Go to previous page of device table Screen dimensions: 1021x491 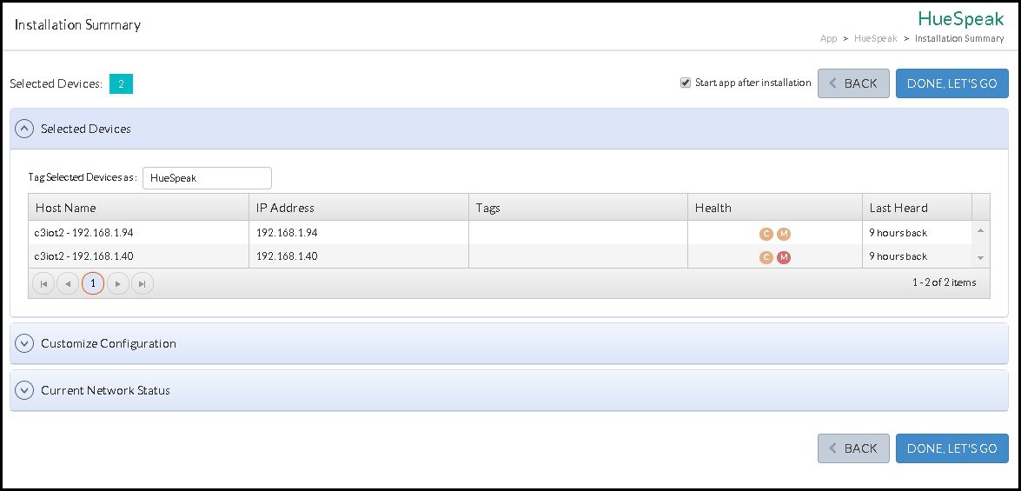coord(68,284)
